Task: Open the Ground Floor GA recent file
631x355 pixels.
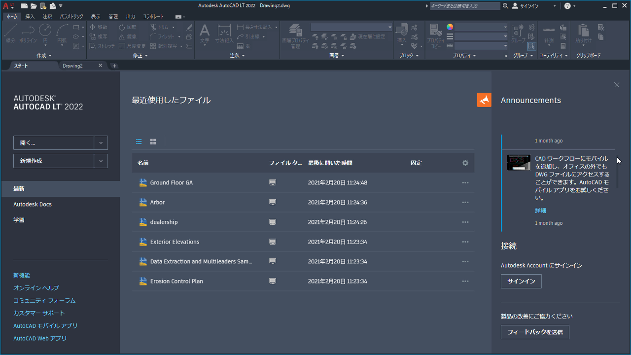Action: point(303,182)
